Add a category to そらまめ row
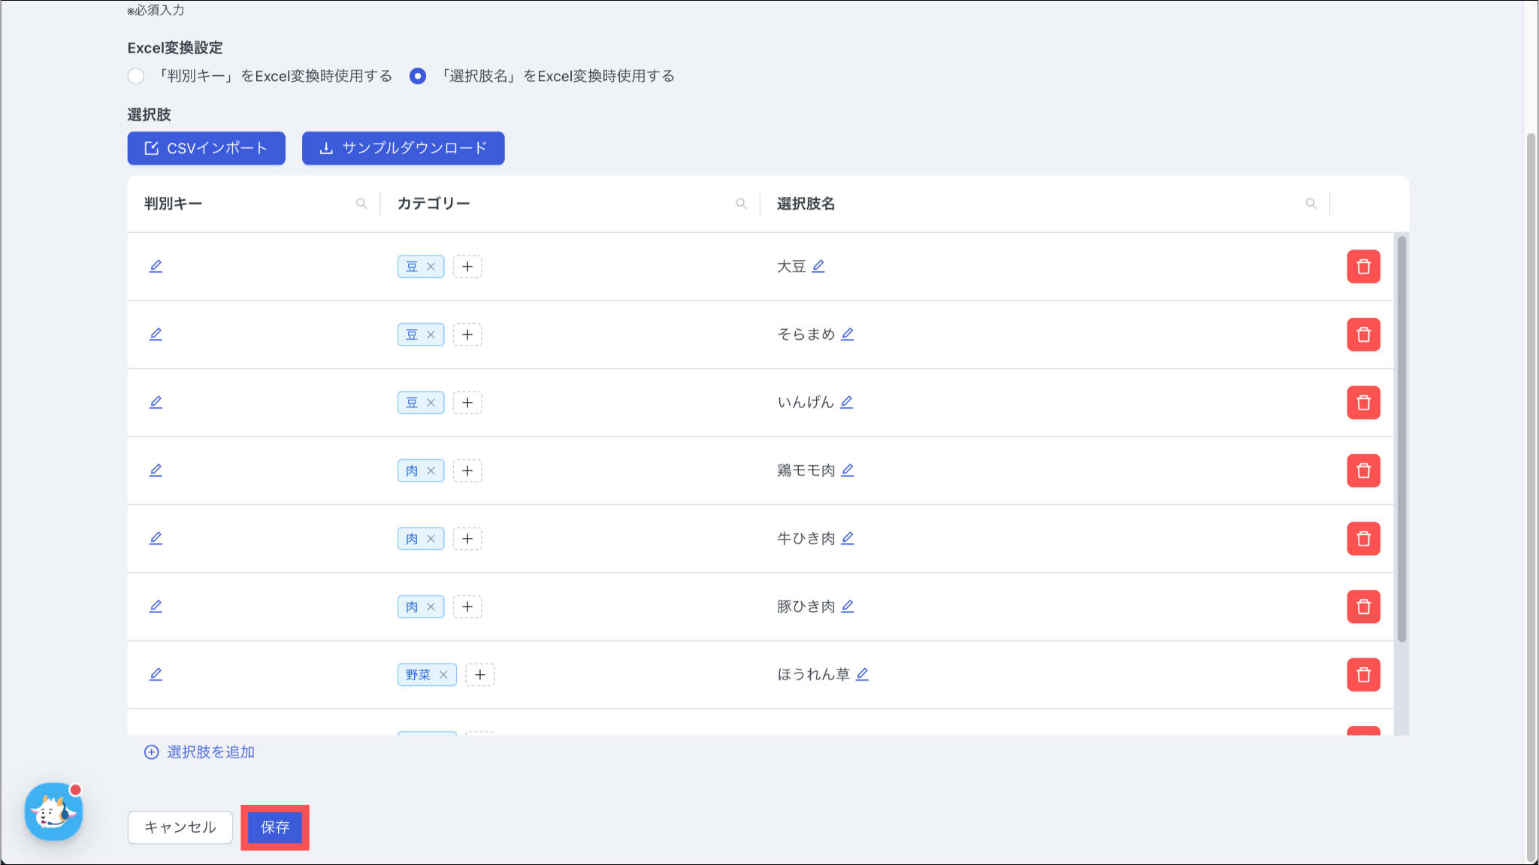 (x=467, y=334)
